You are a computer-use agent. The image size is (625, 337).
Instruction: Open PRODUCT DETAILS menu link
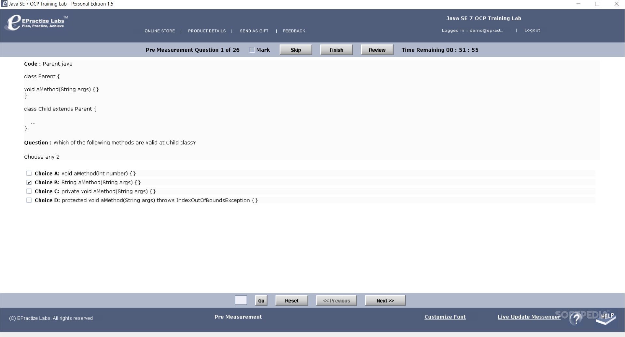pos(207,31)
